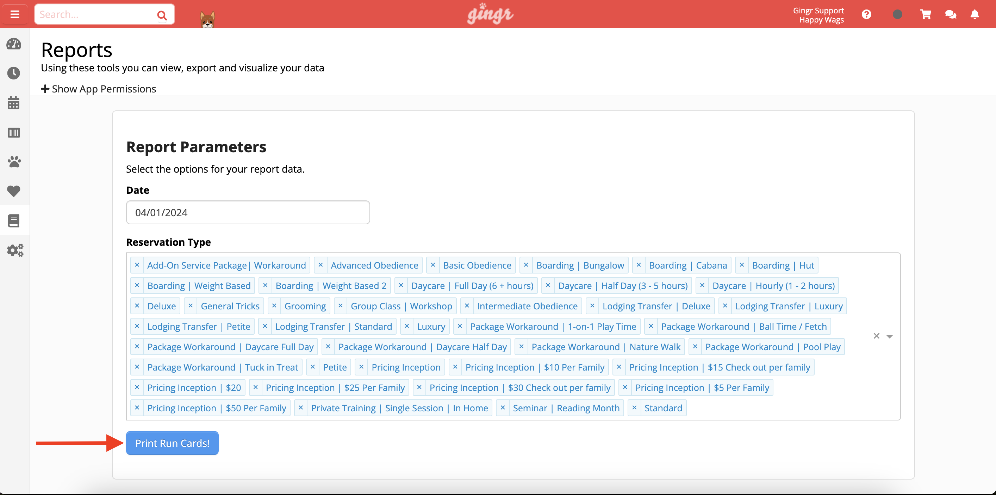The width and height of the screenshot is (996, 495).
Task: Remove Daycare | Hourly (1 - 2 hours) tag
Action: pyautogui.click(x=702, y=285)
